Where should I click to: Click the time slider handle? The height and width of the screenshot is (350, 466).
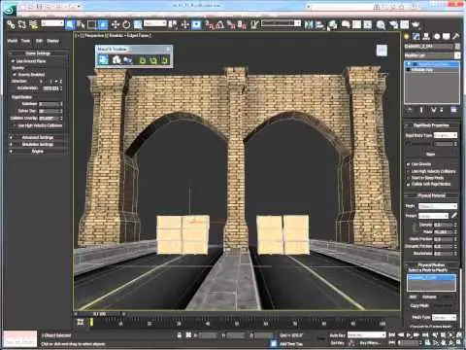[100, 314]
